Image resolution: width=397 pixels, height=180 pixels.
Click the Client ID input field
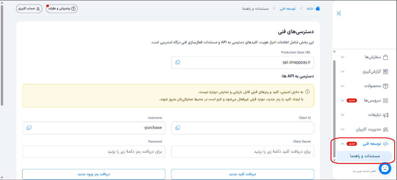point(242,128)
